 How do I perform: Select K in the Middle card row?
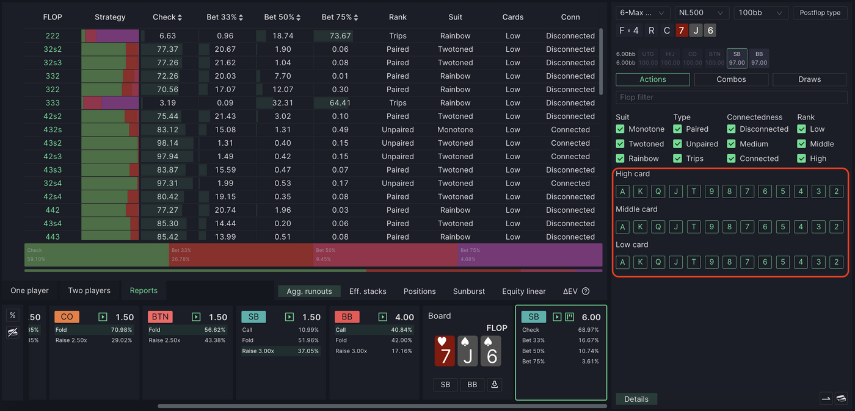click(x=641, y=227)
